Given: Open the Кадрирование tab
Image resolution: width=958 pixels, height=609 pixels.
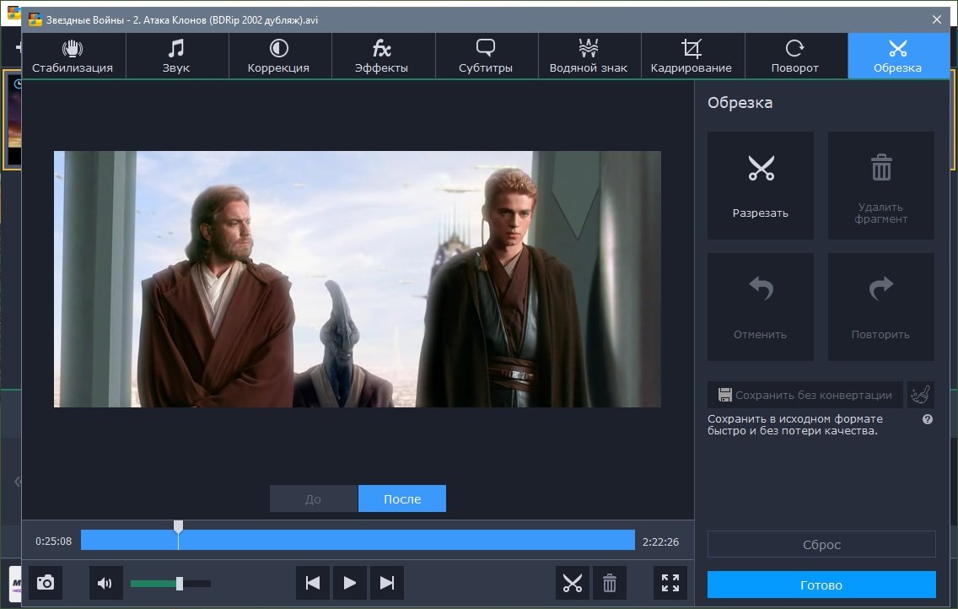Looking at the screenshot, I should pos(692,57).
